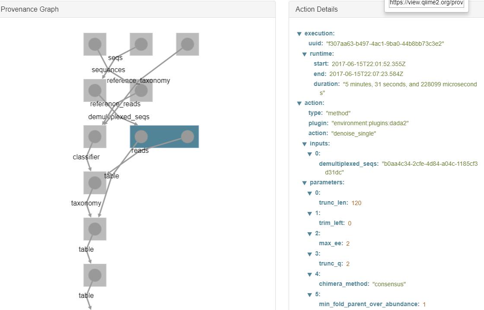The width and height of the screenshot is (484, 310).
Task: Select the lowest visible node in the graph
Action: (95, 275)
